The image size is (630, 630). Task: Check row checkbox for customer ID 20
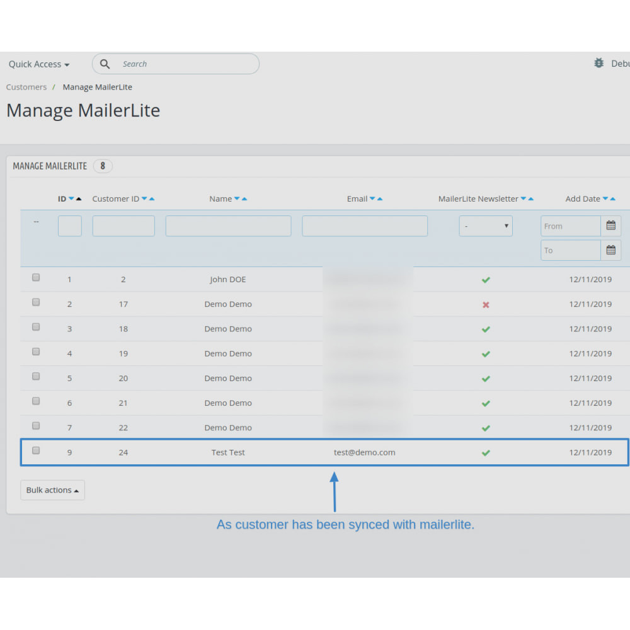[36, 376]
